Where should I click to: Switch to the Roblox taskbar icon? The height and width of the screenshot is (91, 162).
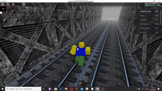point(97,89)
